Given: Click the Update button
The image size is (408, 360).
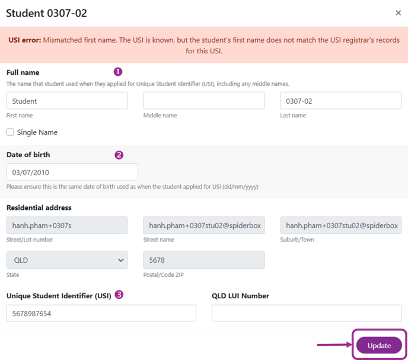Looking at the screenshot, I should pyautogui.click(x=379, y=345).
